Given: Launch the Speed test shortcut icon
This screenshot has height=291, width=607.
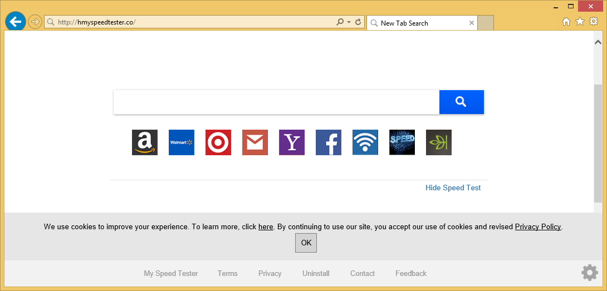Looking at the screenshot, I should click(402, 142).
